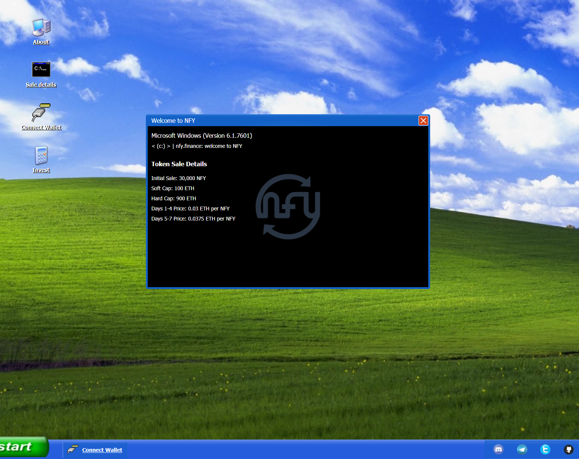The width and height of the screenshot is (579, 459).
Task: Click the cable icon in the taskbar
Action: 73,450
